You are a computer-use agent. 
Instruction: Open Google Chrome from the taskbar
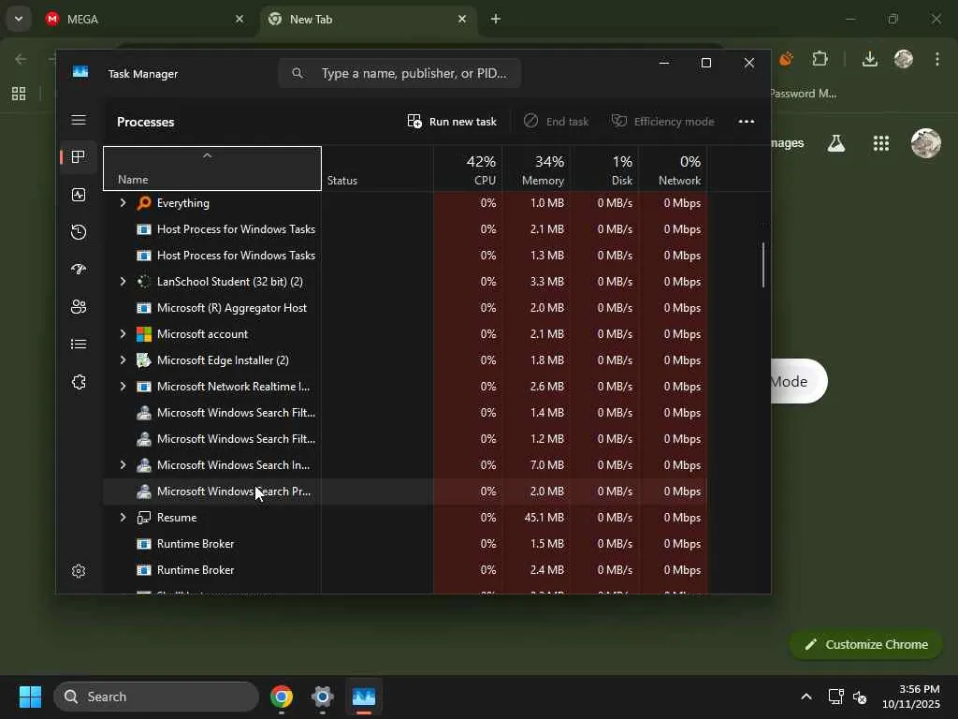[x=281, y=697]
